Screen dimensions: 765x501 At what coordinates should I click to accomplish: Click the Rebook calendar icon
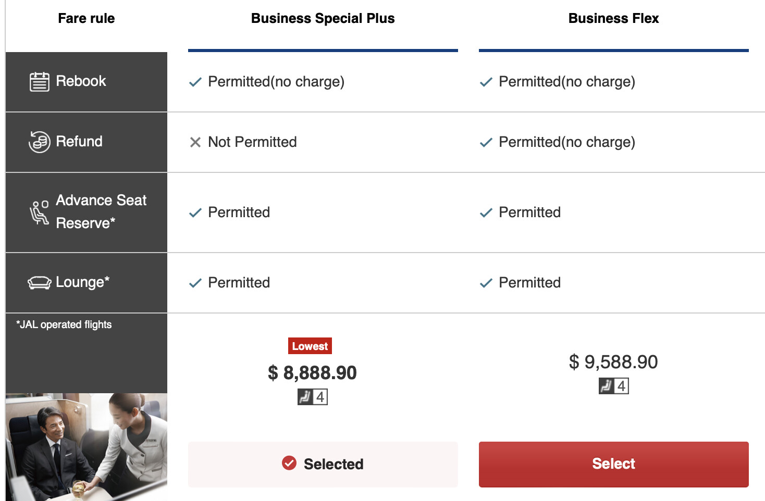coord(40,82)
